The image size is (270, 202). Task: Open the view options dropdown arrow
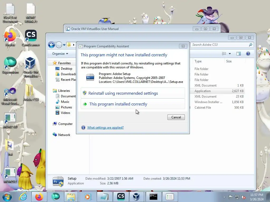[230, 54]
